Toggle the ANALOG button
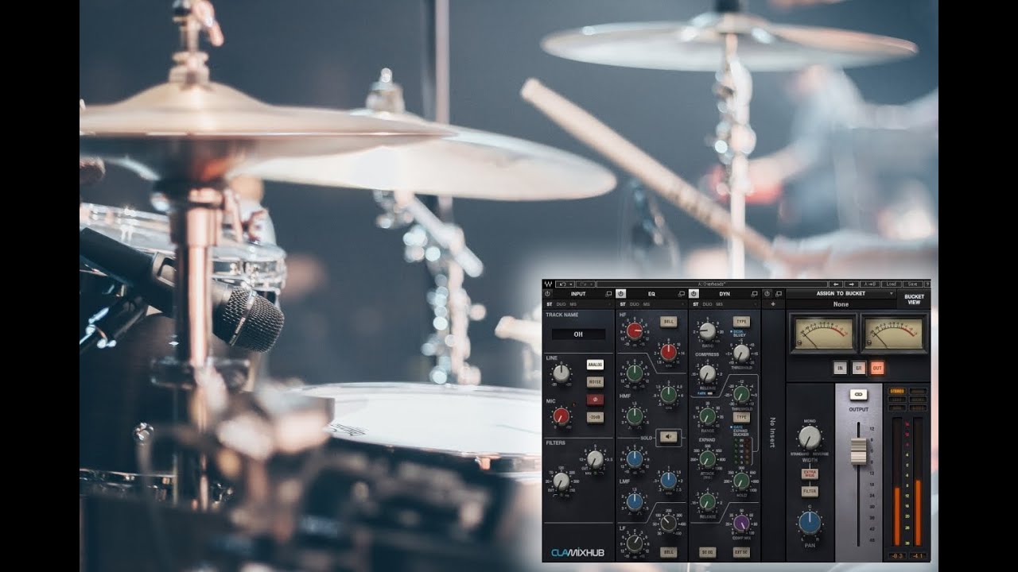 point(595,365)
